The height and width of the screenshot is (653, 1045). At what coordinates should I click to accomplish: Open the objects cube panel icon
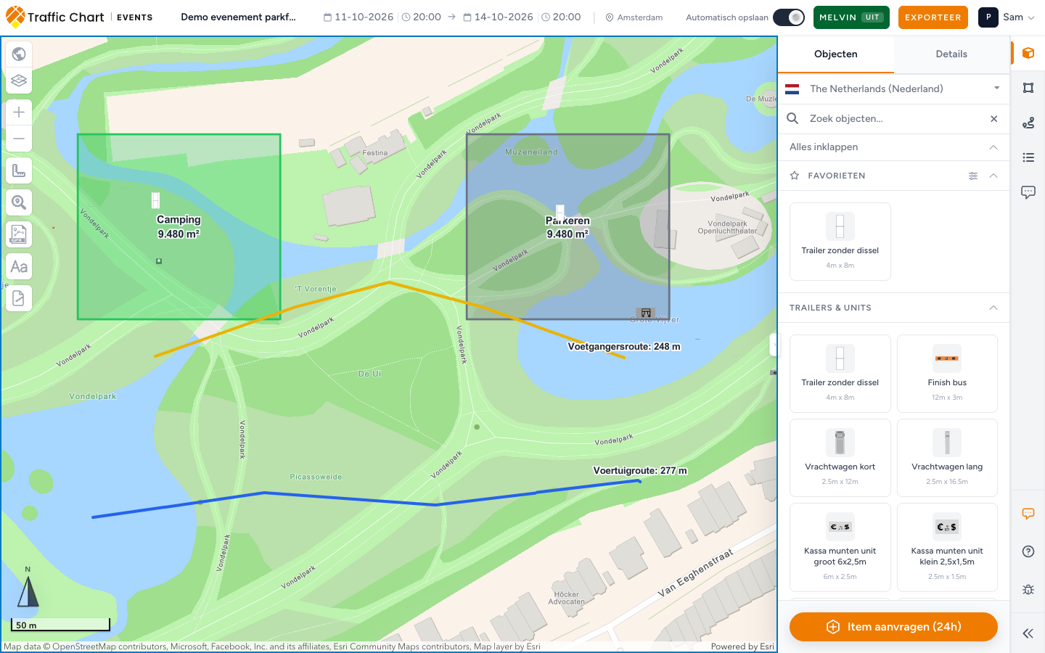1028,53
